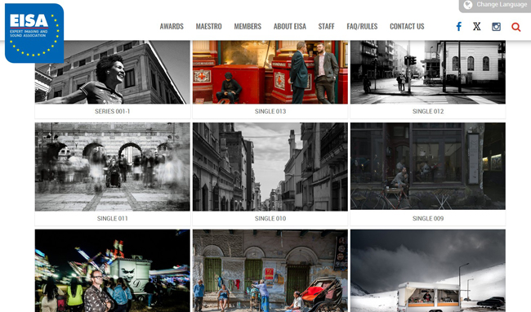Open the X (Twitter) icon link
Viewport: 531px width, 312px height.
[477, 26]
